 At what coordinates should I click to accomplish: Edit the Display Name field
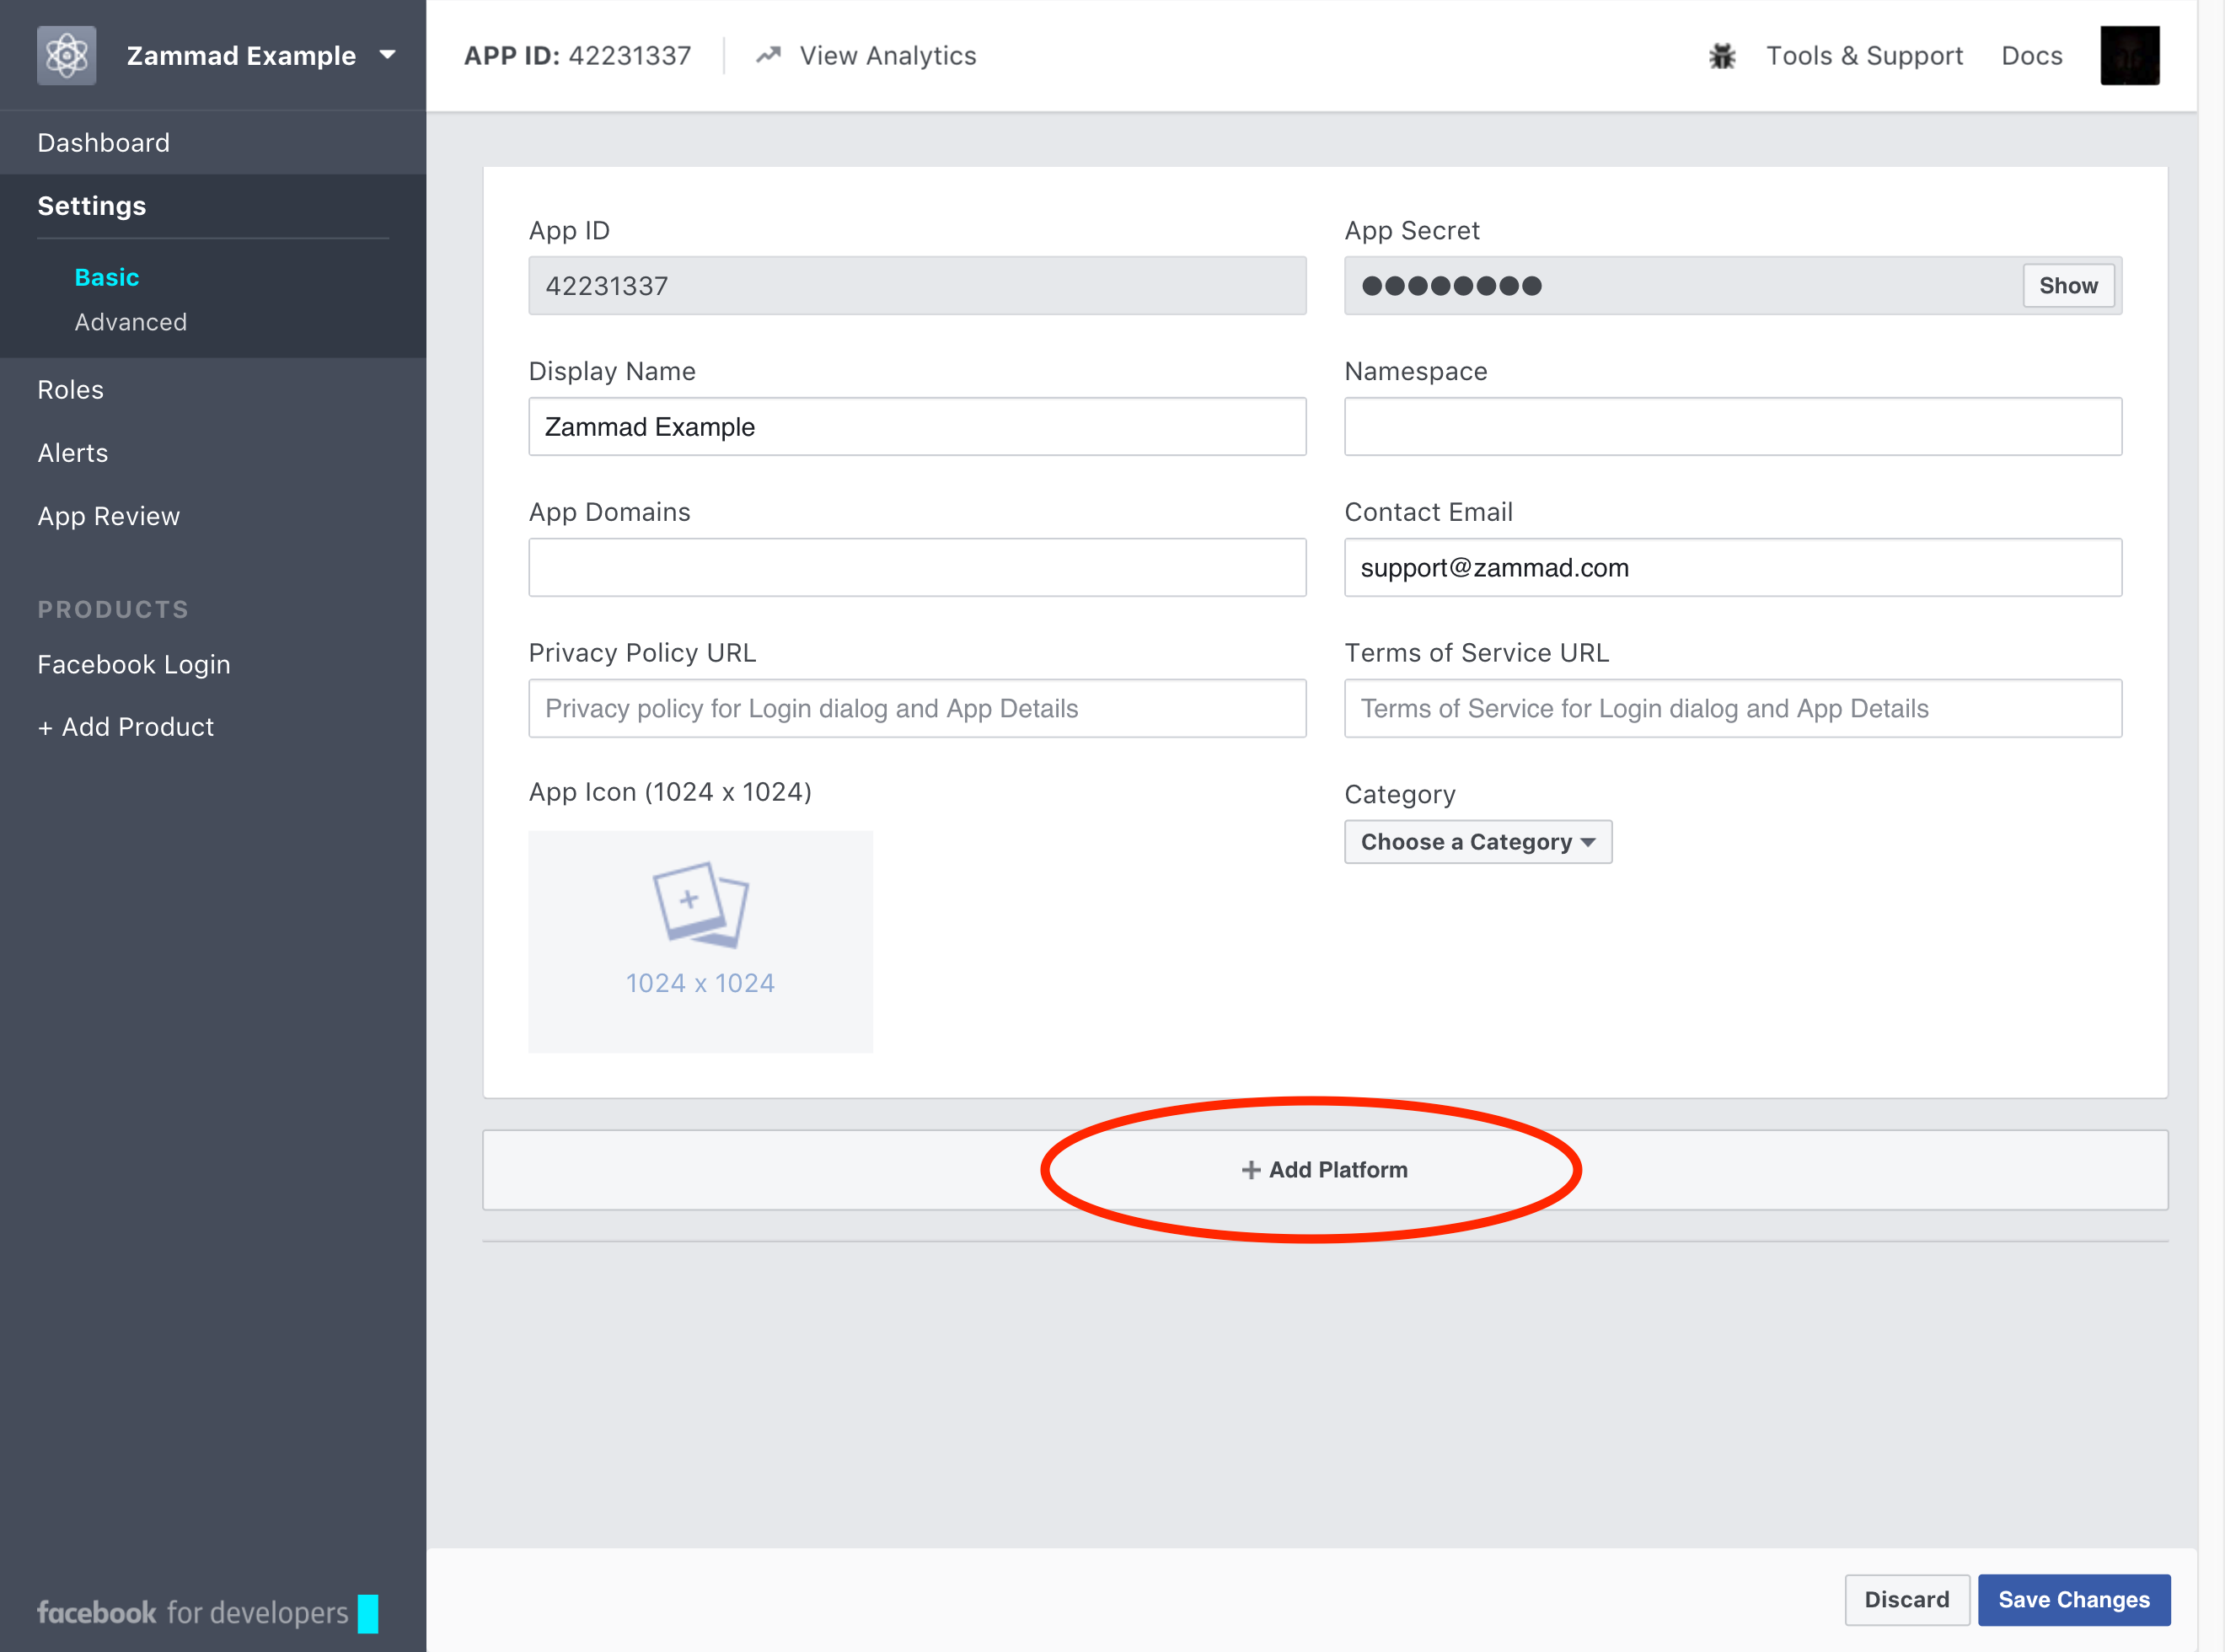pyautogui.click(x=917, y=427)
